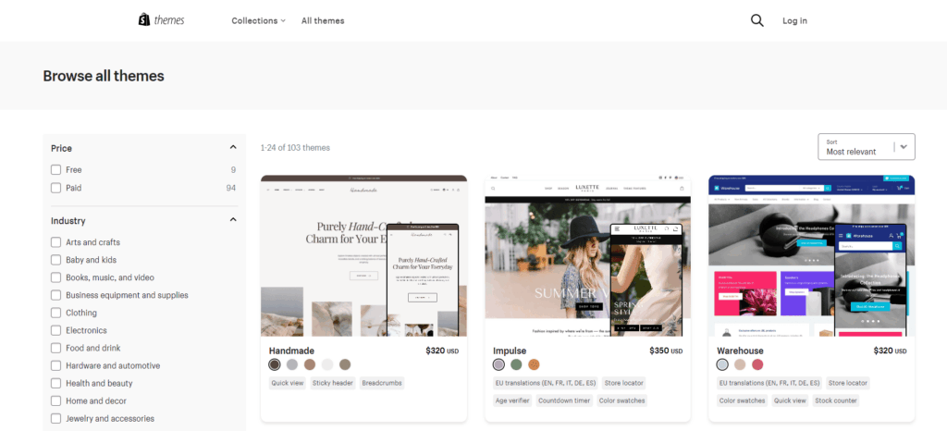Select Impulse's orange swatch
Image resolution: width=947 pixels, height=431 pixels.
[534, 364]
